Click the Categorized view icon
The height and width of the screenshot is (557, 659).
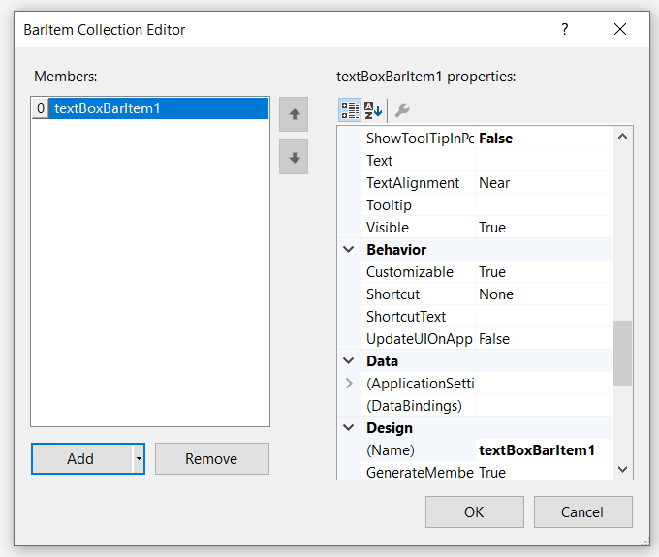click(350, 110)
